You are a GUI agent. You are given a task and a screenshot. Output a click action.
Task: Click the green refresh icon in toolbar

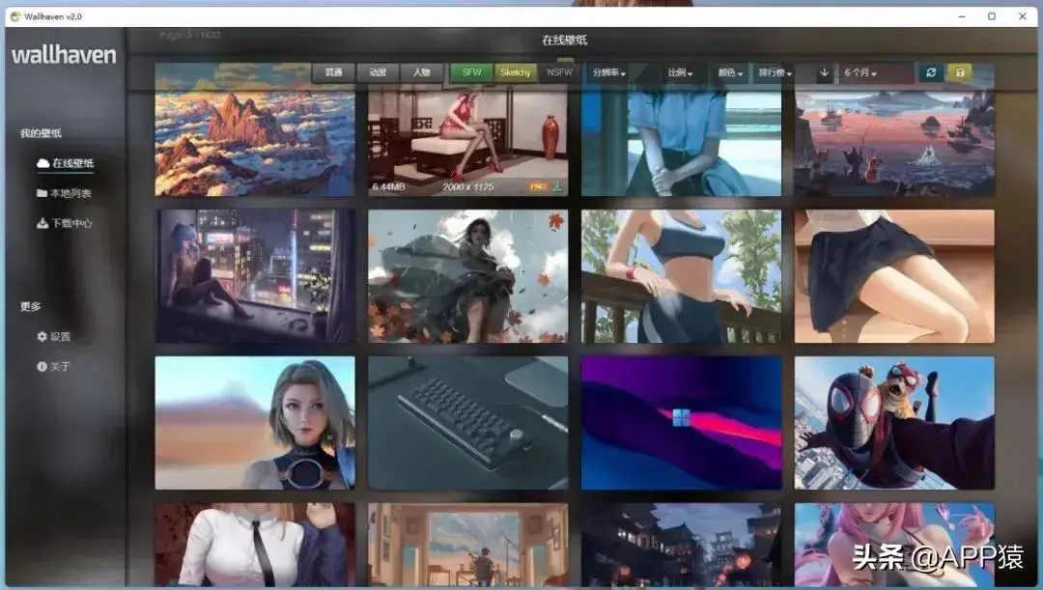(x=931, y=72)
